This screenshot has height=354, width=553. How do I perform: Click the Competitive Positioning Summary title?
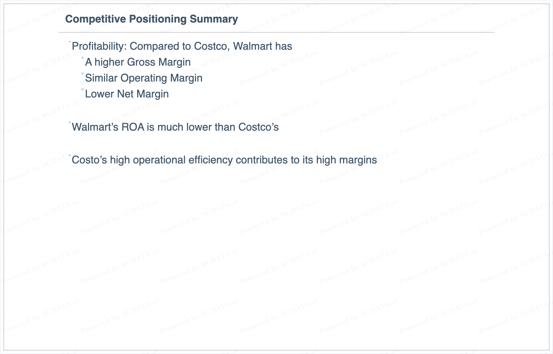[x=151, y=19]
